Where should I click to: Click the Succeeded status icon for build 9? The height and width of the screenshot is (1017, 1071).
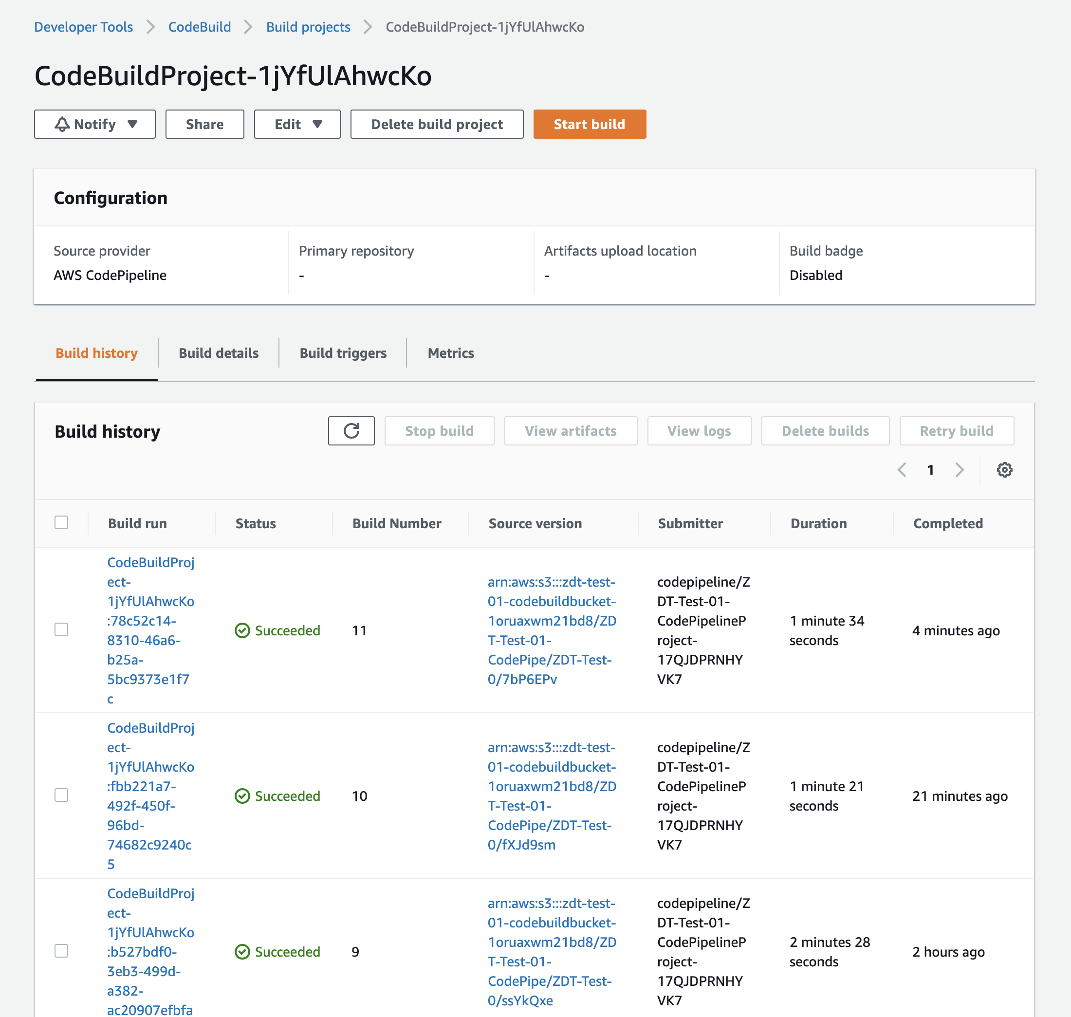[x=243, y=952]
